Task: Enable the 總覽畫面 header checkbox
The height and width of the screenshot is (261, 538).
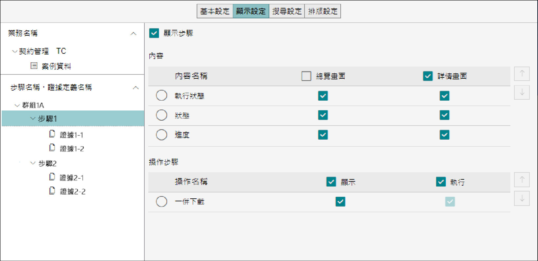Action: 306,76
